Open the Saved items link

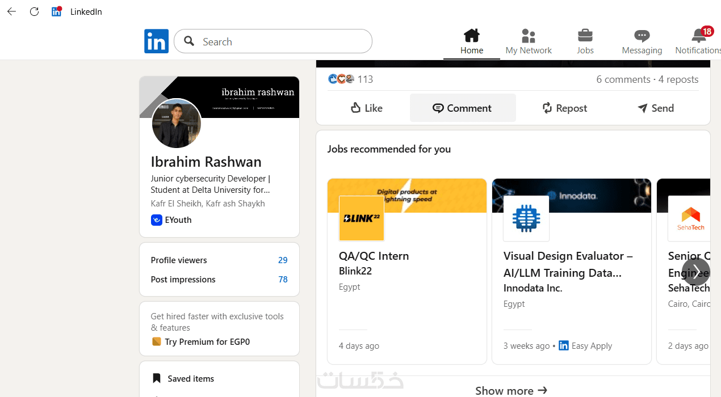190,378
